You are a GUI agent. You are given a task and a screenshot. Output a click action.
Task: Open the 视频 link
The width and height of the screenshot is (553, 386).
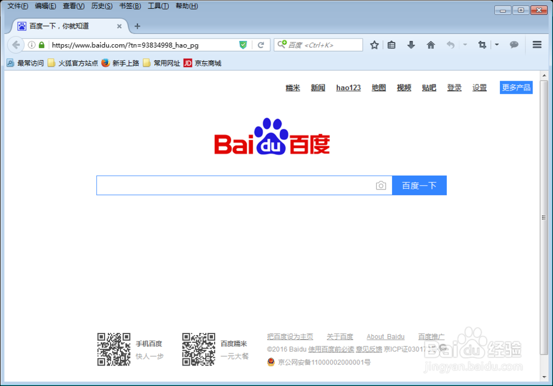tap(404, 88)
